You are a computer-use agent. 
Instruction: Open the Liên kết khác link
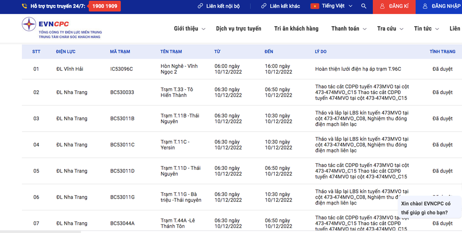(285, 6)
